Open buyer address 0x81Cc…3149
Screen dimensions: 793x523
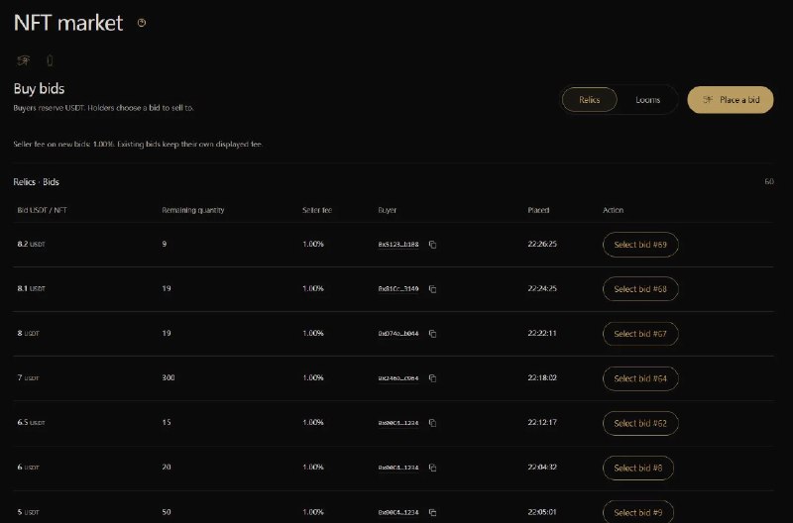pos(398,288)
